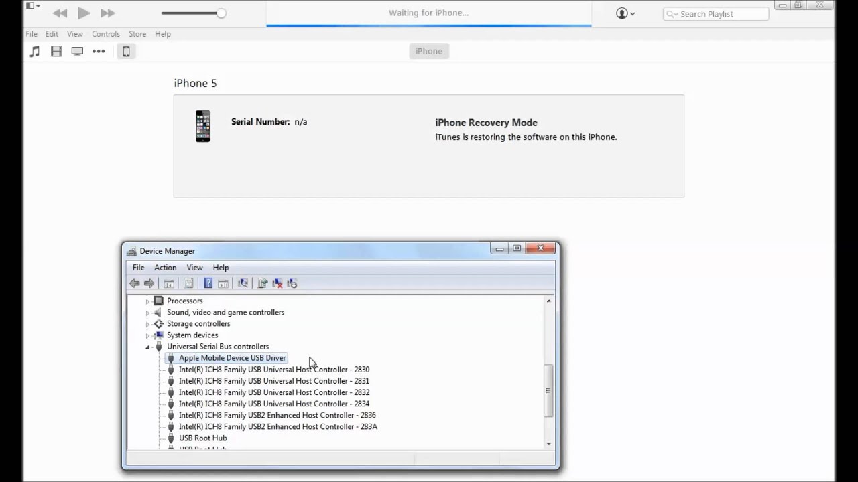858x482 pixels.
Task: Click Show/Hide Console Tree toolbar icon
Action: [x=169, y=283]
